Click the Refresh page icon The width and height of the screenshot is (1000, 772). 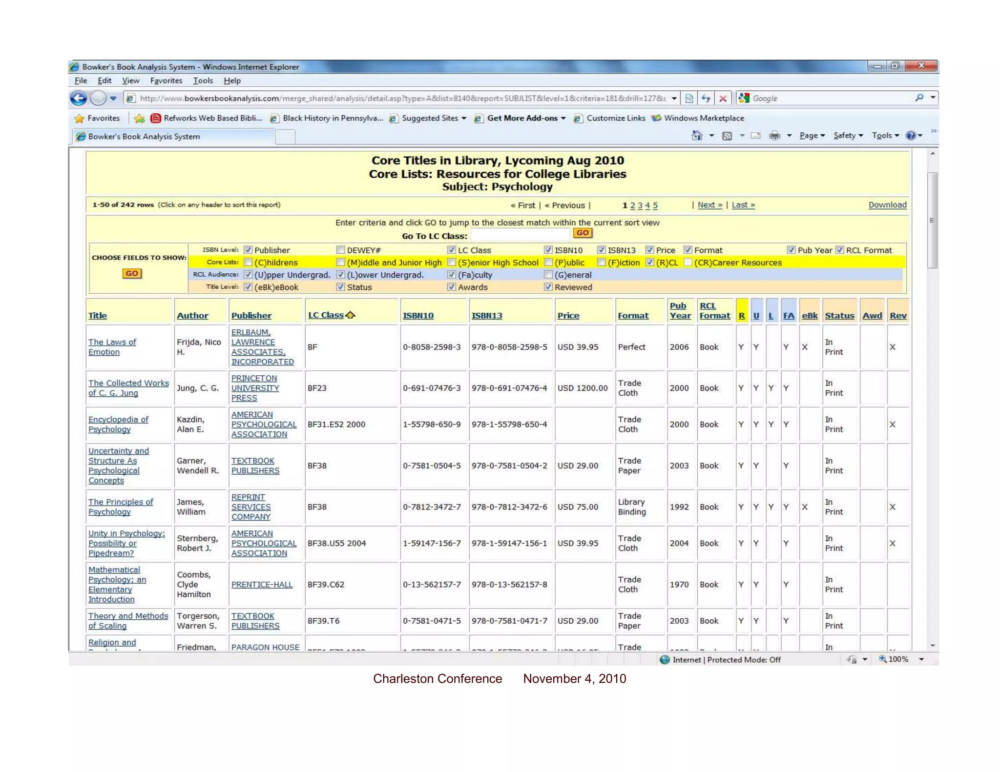tap(706, 99)
